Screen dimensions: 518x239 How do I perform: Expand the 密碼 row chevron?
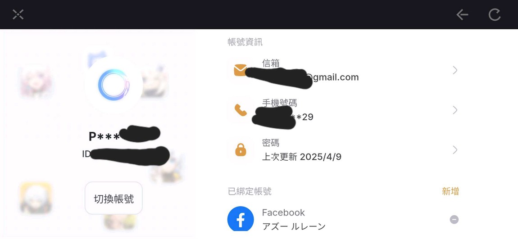pos(455,150)
